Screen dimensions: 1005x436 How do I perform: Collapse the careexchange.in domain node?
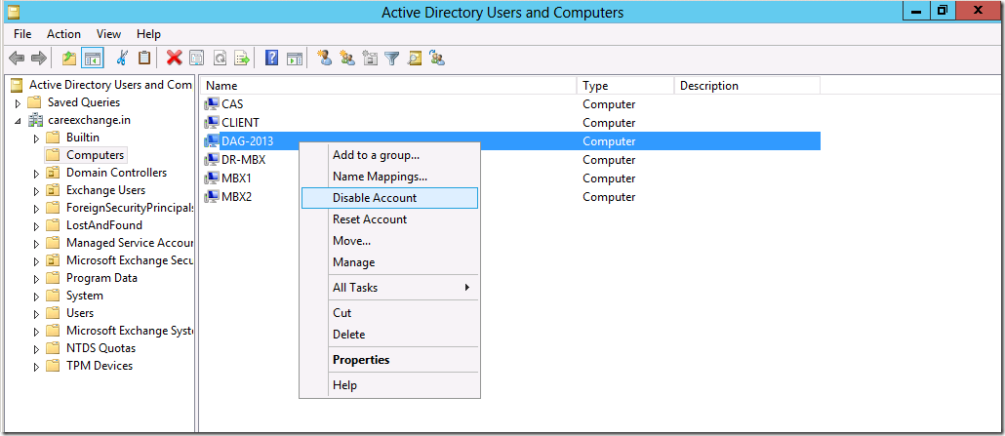click(18, 121)
